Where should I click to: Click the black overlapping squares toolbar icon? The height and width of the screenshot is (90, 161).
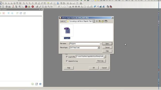(108, 7)
